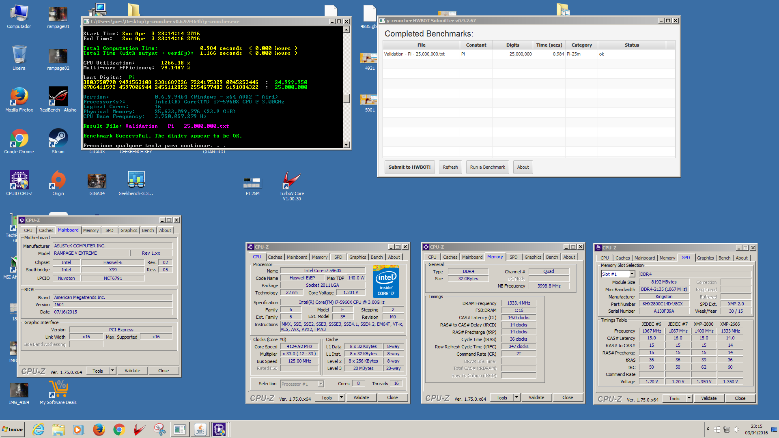Image resolution: width=779 pixels, height=438 pixels.
Task: Open the Computador desktop icon
Action: 19,17
